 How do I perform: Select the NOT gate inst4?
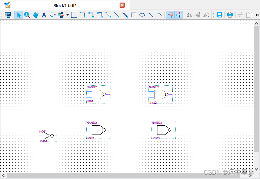pyautogui.click(x=48, y=136)
